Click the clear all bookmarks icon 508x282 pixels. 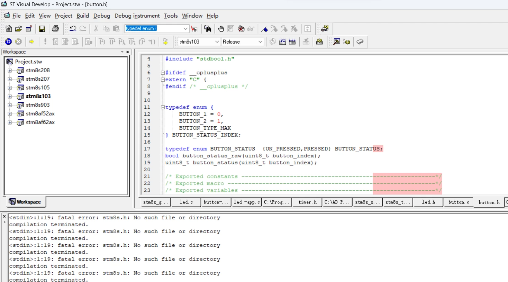click(x=294, y=29)
